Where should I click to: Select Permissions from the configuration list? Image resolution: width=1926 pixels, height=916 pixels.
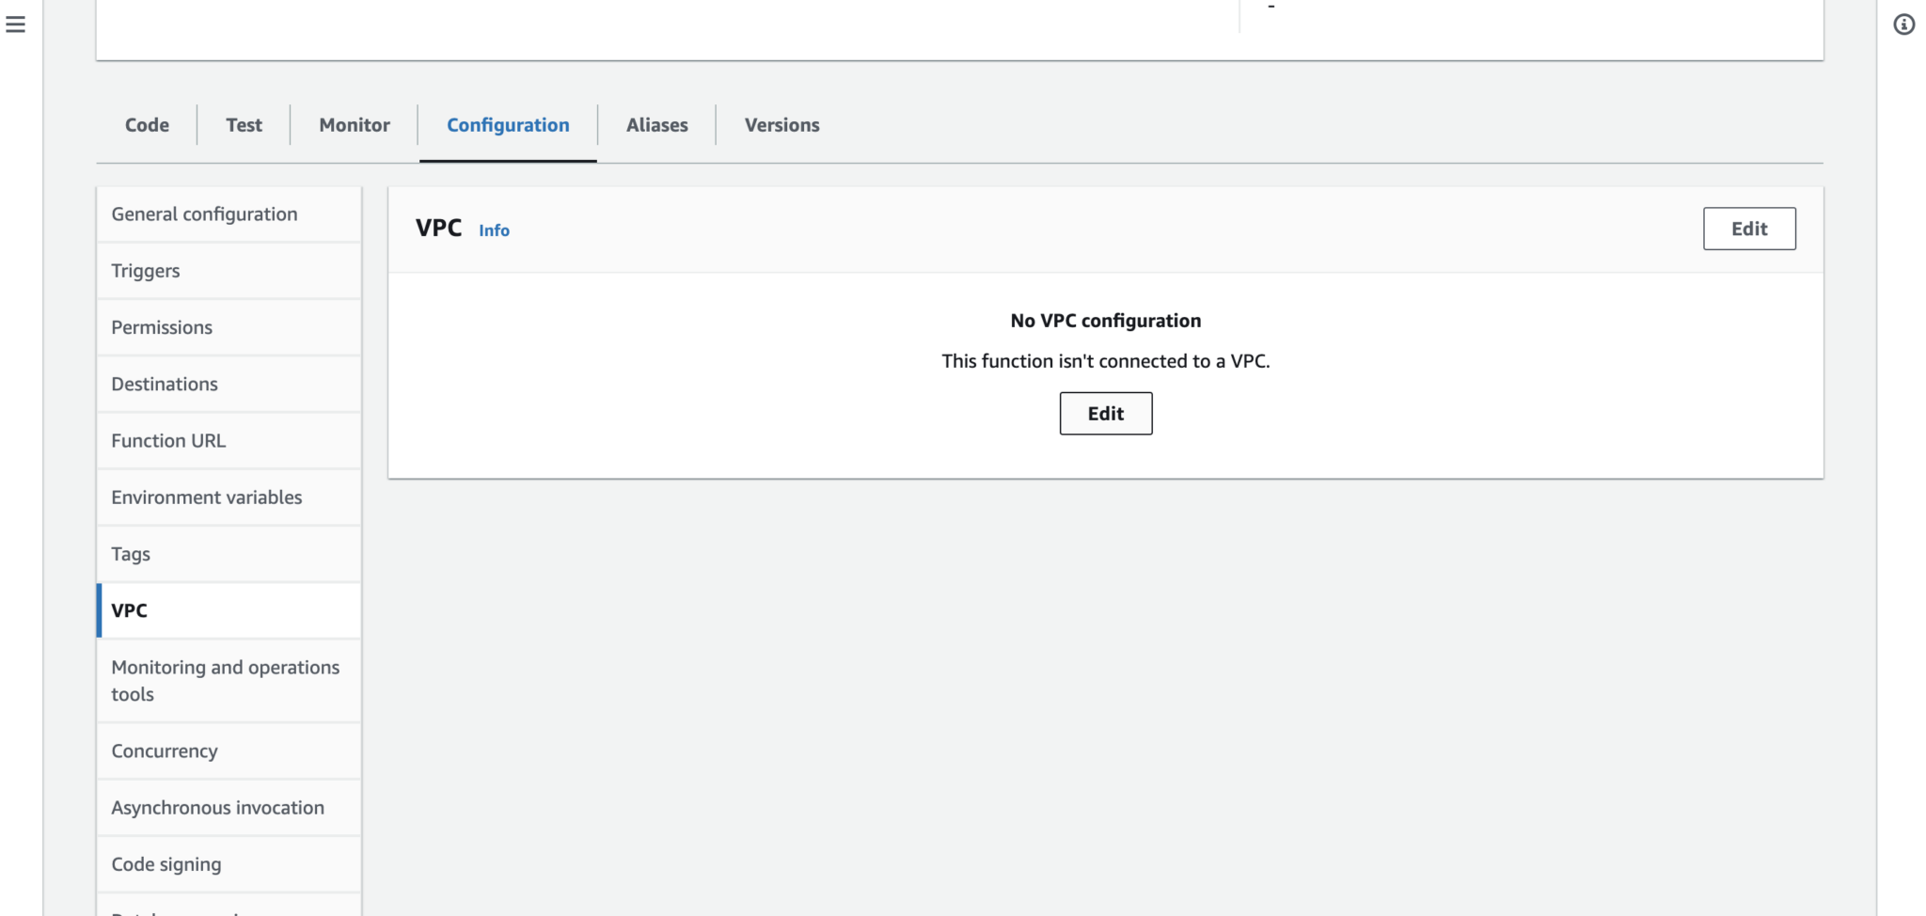coord(162,326)
